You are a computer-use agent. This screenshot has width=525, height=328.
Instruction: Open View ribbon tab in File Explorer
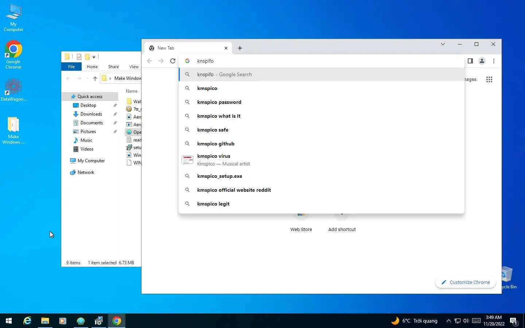click(x=134, y=67)
